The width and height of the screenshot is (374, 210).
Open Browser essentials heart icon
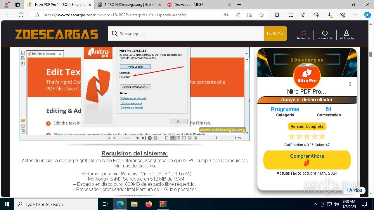tap(342, 15)
